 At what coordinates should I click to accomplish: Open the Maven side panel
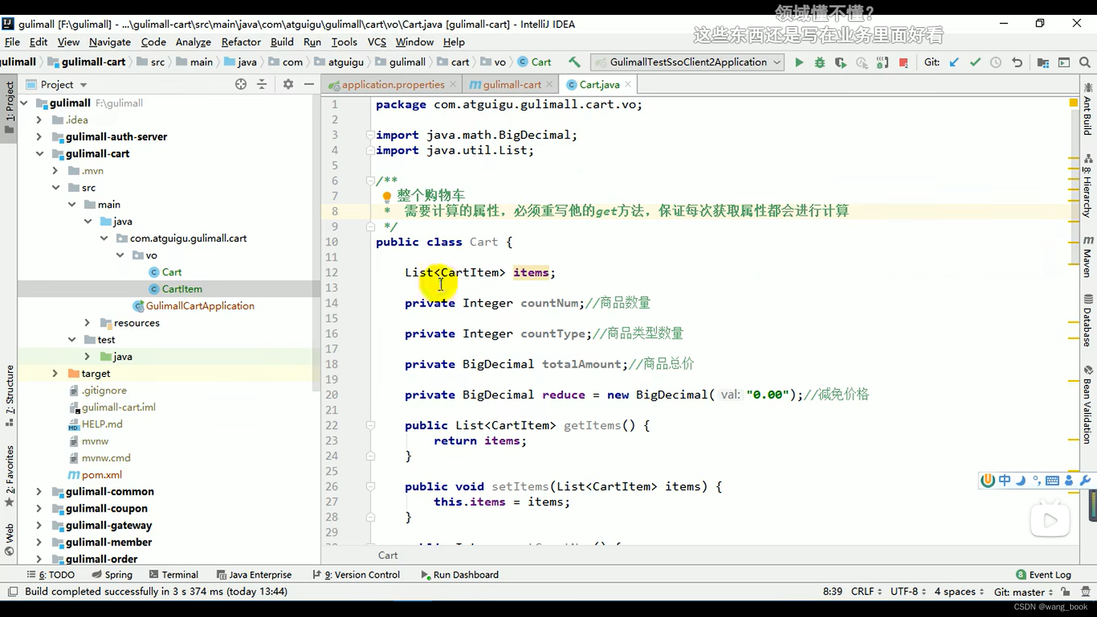point(1087,256)
